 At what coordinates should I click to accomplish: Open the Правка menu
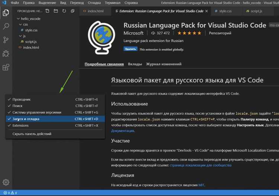(x=29, y=3)
